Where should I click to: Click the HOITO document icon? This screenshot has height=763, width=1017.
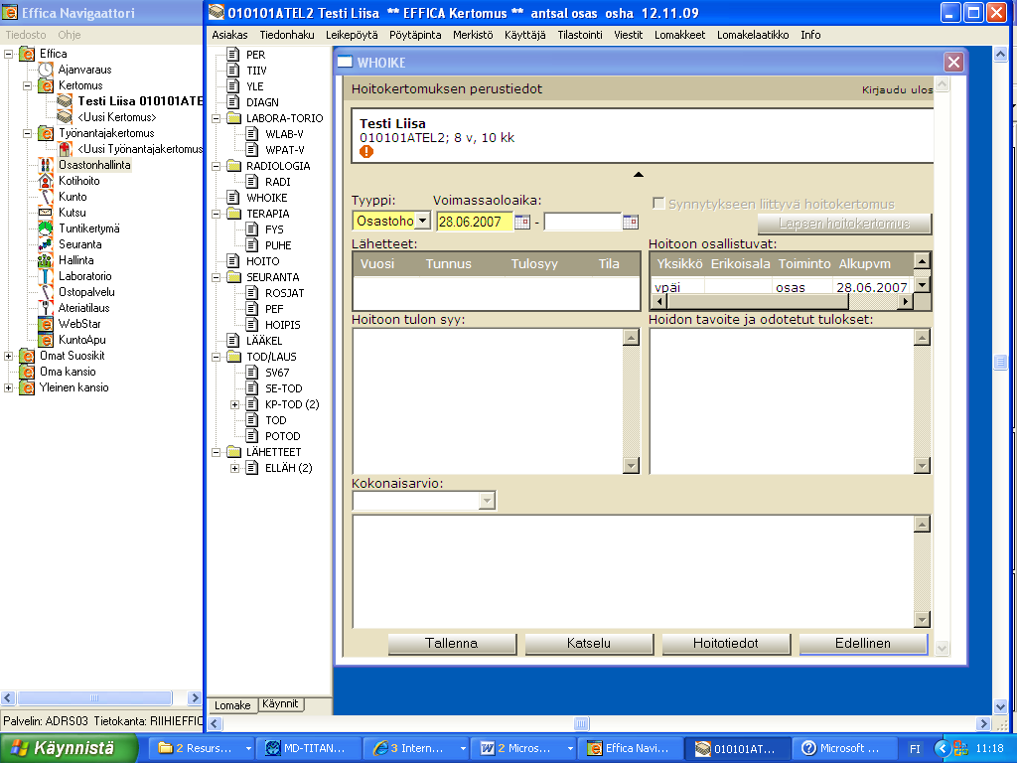[233, 261]
